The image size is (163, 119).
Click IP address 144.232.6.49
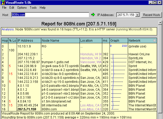coord(27,70)
